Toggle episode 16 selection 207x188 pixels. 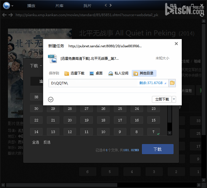137,120
